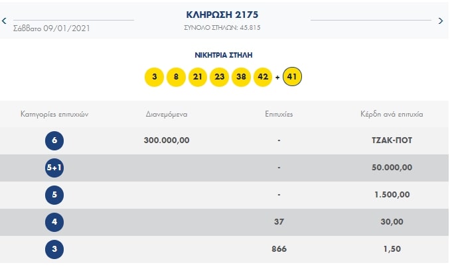This screenshot has width=450, height=271.
Task: Click the blue category 4 badge
Action: [x=54, y=222]
